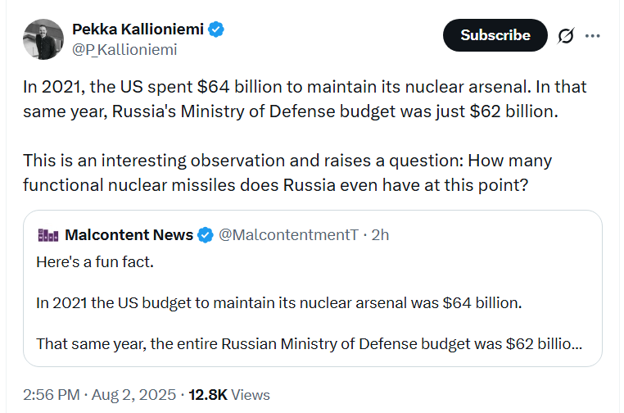Click the Grok explain icon beside Subscribe
Screen dimensions: 624x413
(566, 35)
